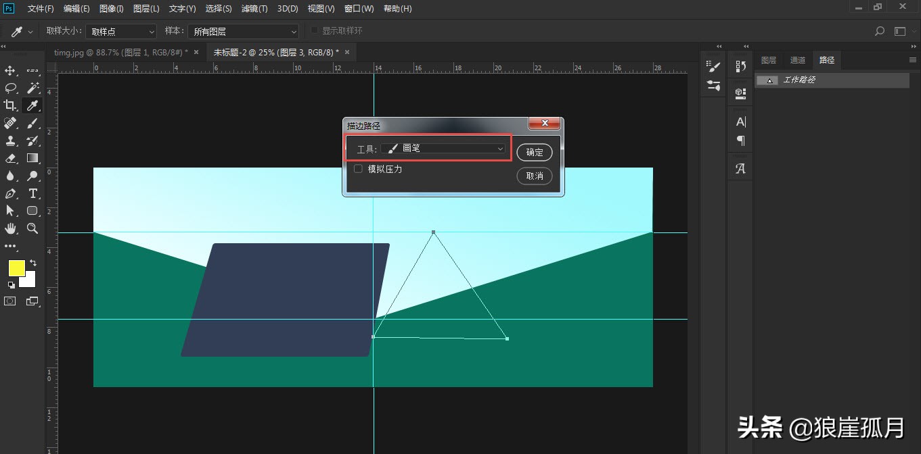Select the Spot Healing Brush tool
The height and width of the screenshot is (454, 921).
coord(10,123)
